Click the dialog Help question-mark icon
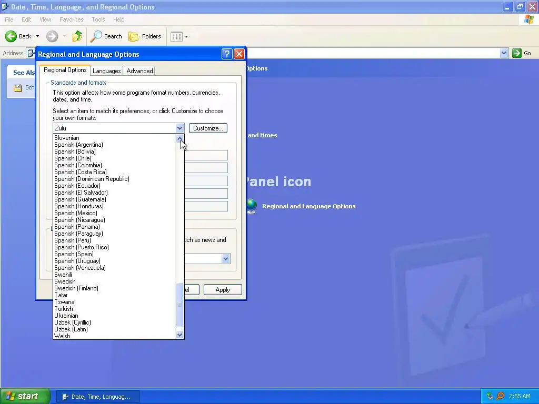The image size is (539, 404). tap(227, 54)
